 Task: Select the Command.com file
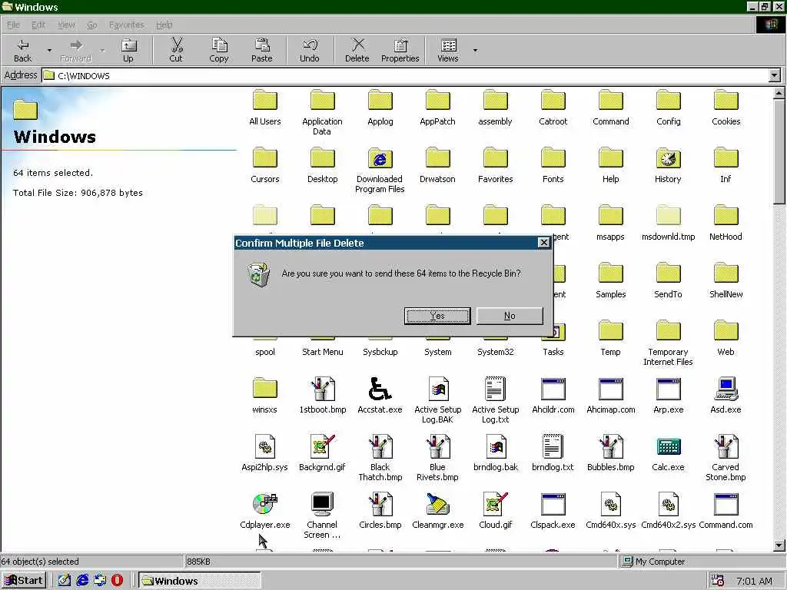pyautogui.click(x=726, y=511)
